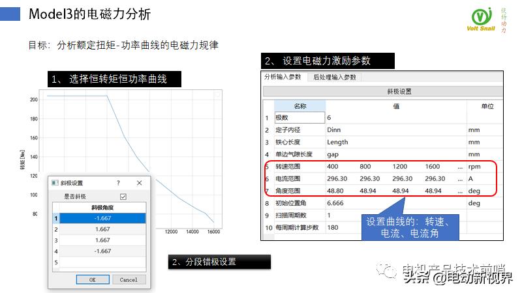The height and width of the screenshot is (293, 522).
Task: Click the 铁心长度 value Length
Action: click(337, 142)
